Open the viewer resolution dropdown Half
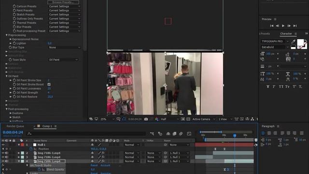The width and height of the screenshot is (309, 174). tap(170, 119)
